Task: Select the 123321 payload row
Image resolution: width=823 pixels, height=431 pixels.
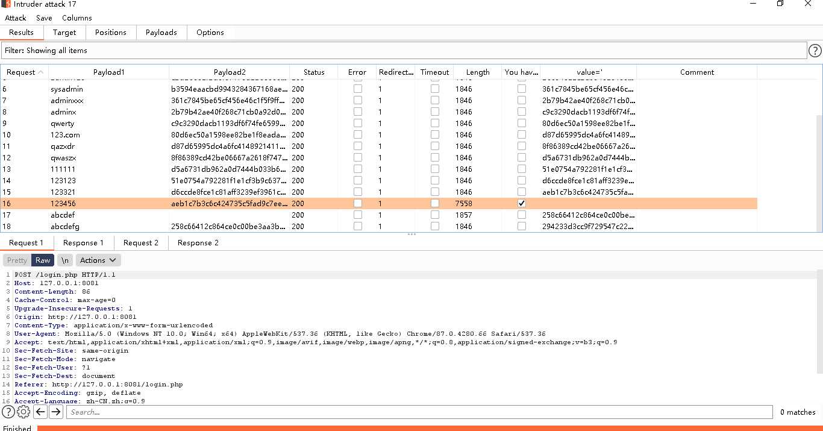Action: tap(378, 192)
